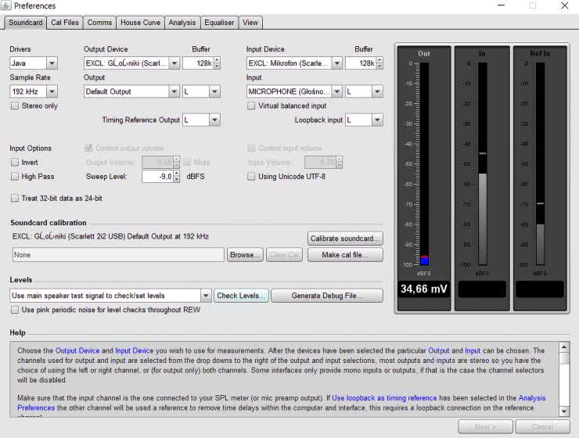
Task: Open the Drivers dropdown showing Java
Action: tap(33, 63)
